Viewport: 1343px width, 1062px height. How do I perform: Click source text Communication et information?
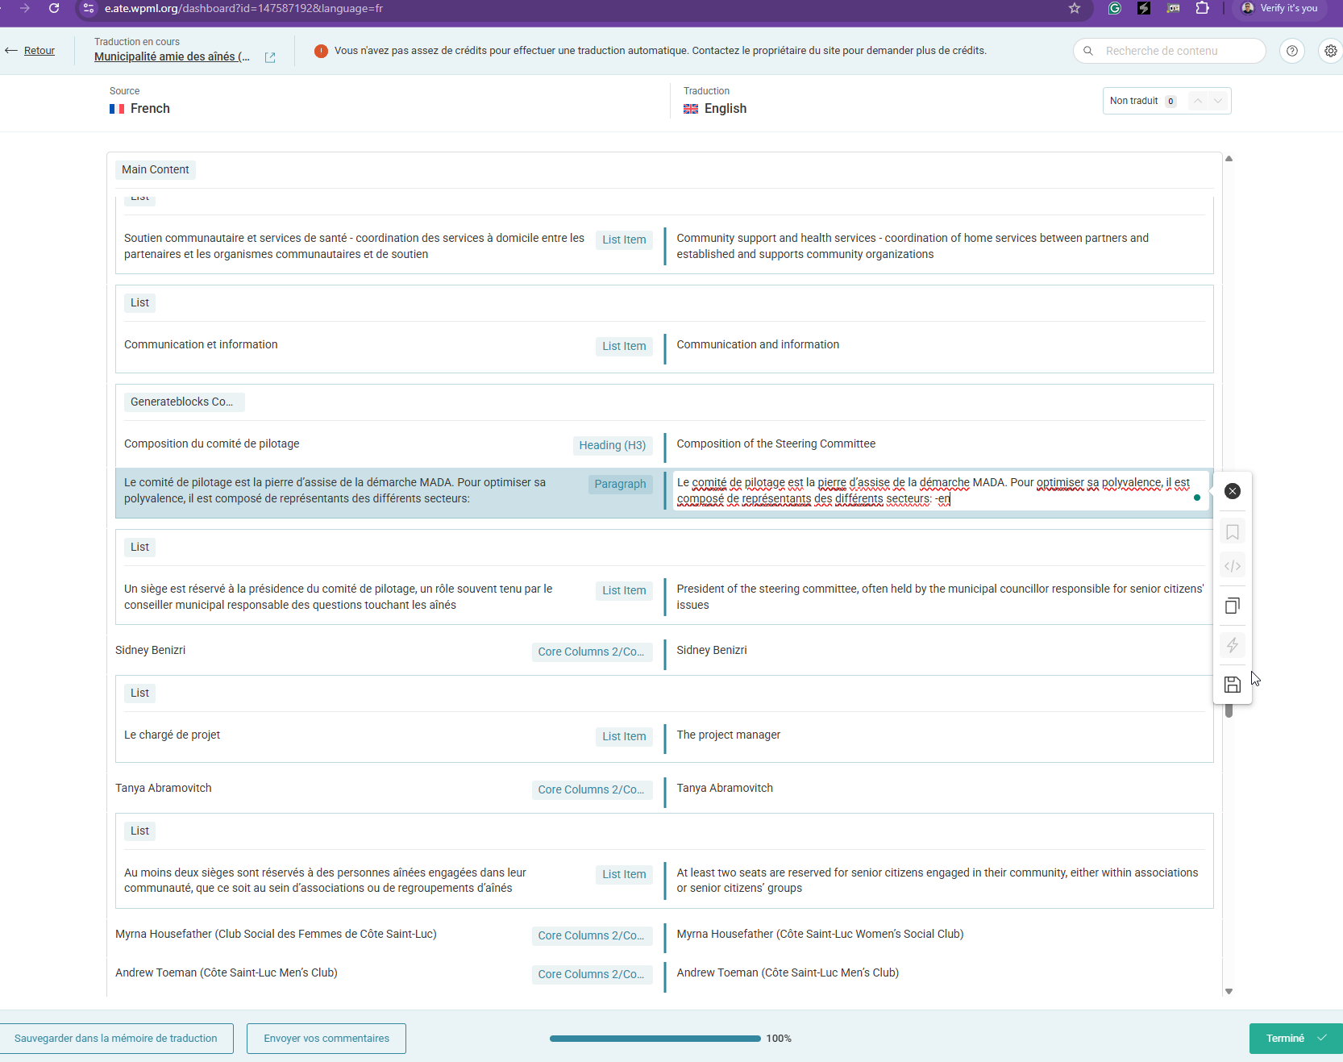[x=201, y=344]
